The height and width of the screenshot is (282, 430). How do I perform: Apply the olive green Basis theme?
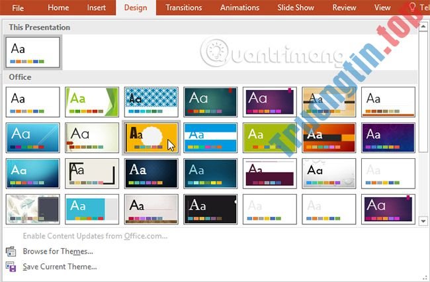[269, 138]
